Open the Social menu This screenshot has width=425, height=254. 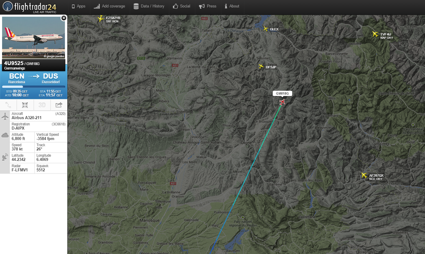182,6
